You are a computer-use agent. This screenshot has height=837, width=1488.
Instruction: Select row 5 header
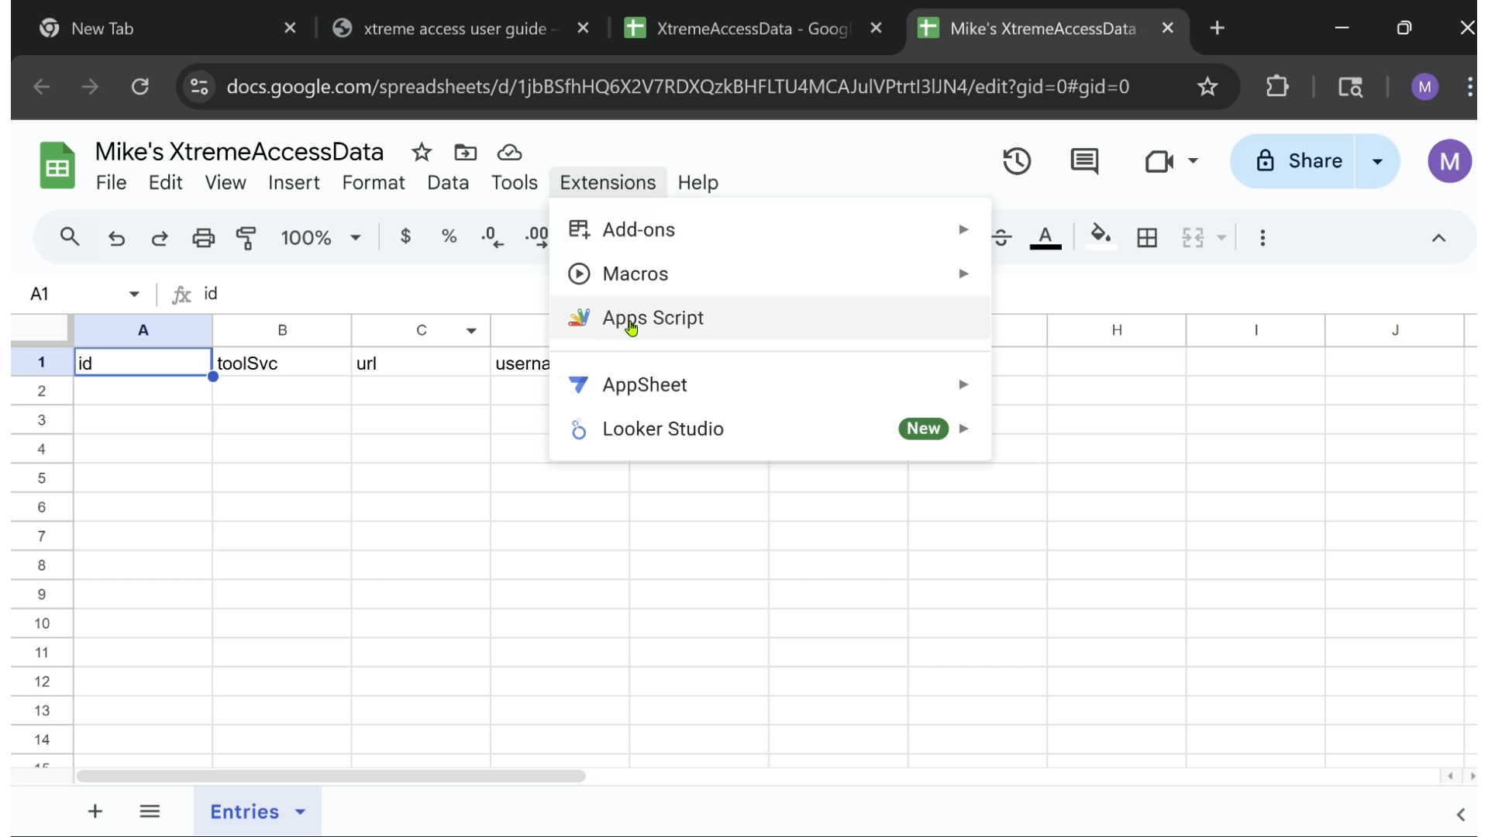point(42,478)
